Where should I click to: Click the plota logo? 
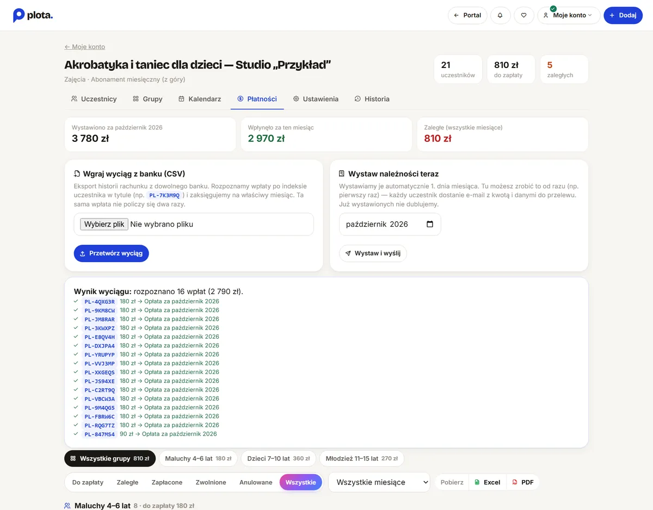tap(33, 15)
